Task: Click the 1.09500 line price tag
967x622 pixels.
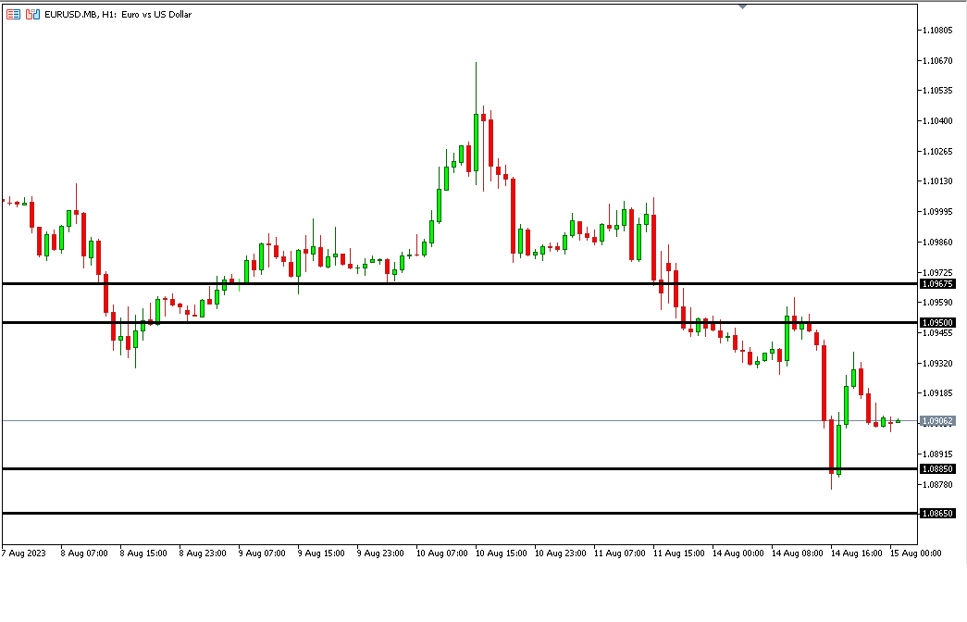Action: (937, 323)
